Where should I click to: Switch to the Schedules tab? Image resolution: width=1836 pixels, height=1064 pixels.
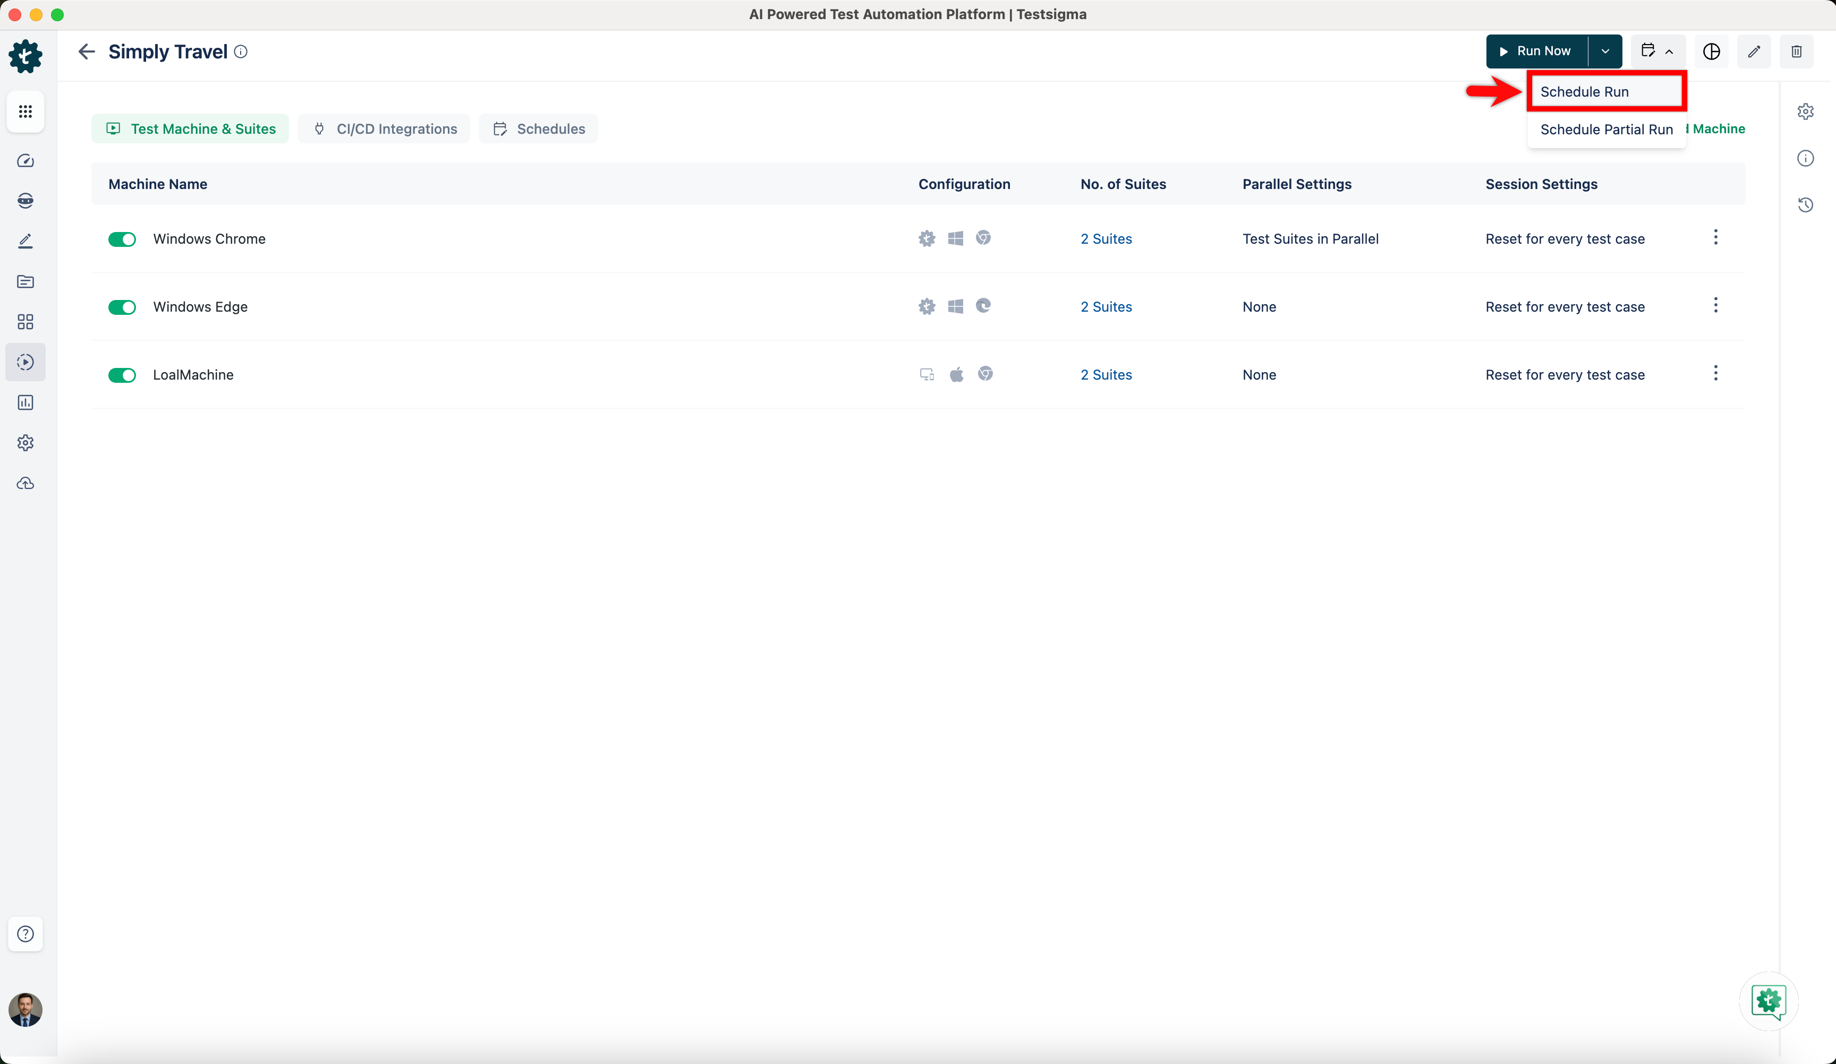538,129
